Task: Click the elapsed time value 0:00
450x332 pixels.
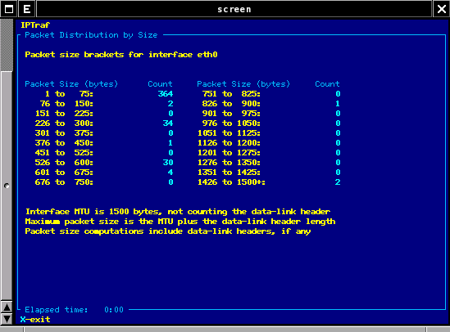Action: 114,310
